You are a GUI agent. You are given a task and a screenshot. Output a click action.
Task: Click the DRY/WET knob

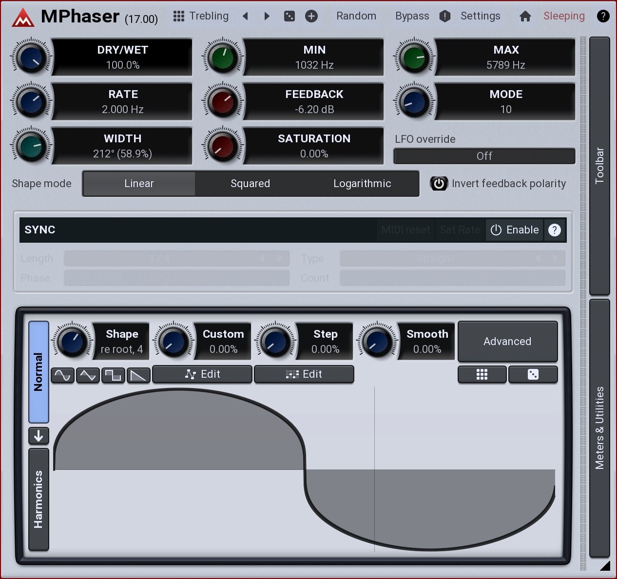(x=31, y=58)
